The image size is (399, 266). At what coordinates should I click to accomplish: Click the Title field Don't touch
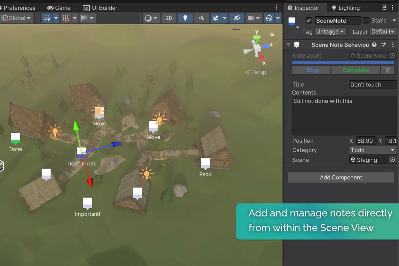373,84
